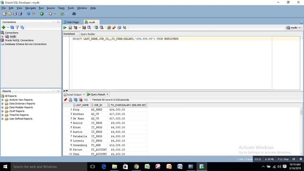This screenshot has height=171, width=304.
Task: Close the Query Result tab
Action: [107, 95]
